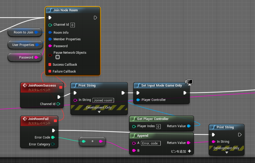This screenshot has height=163, width=255.
Task: Click the Append node Return Value pin
Action: tap(189, 143)
